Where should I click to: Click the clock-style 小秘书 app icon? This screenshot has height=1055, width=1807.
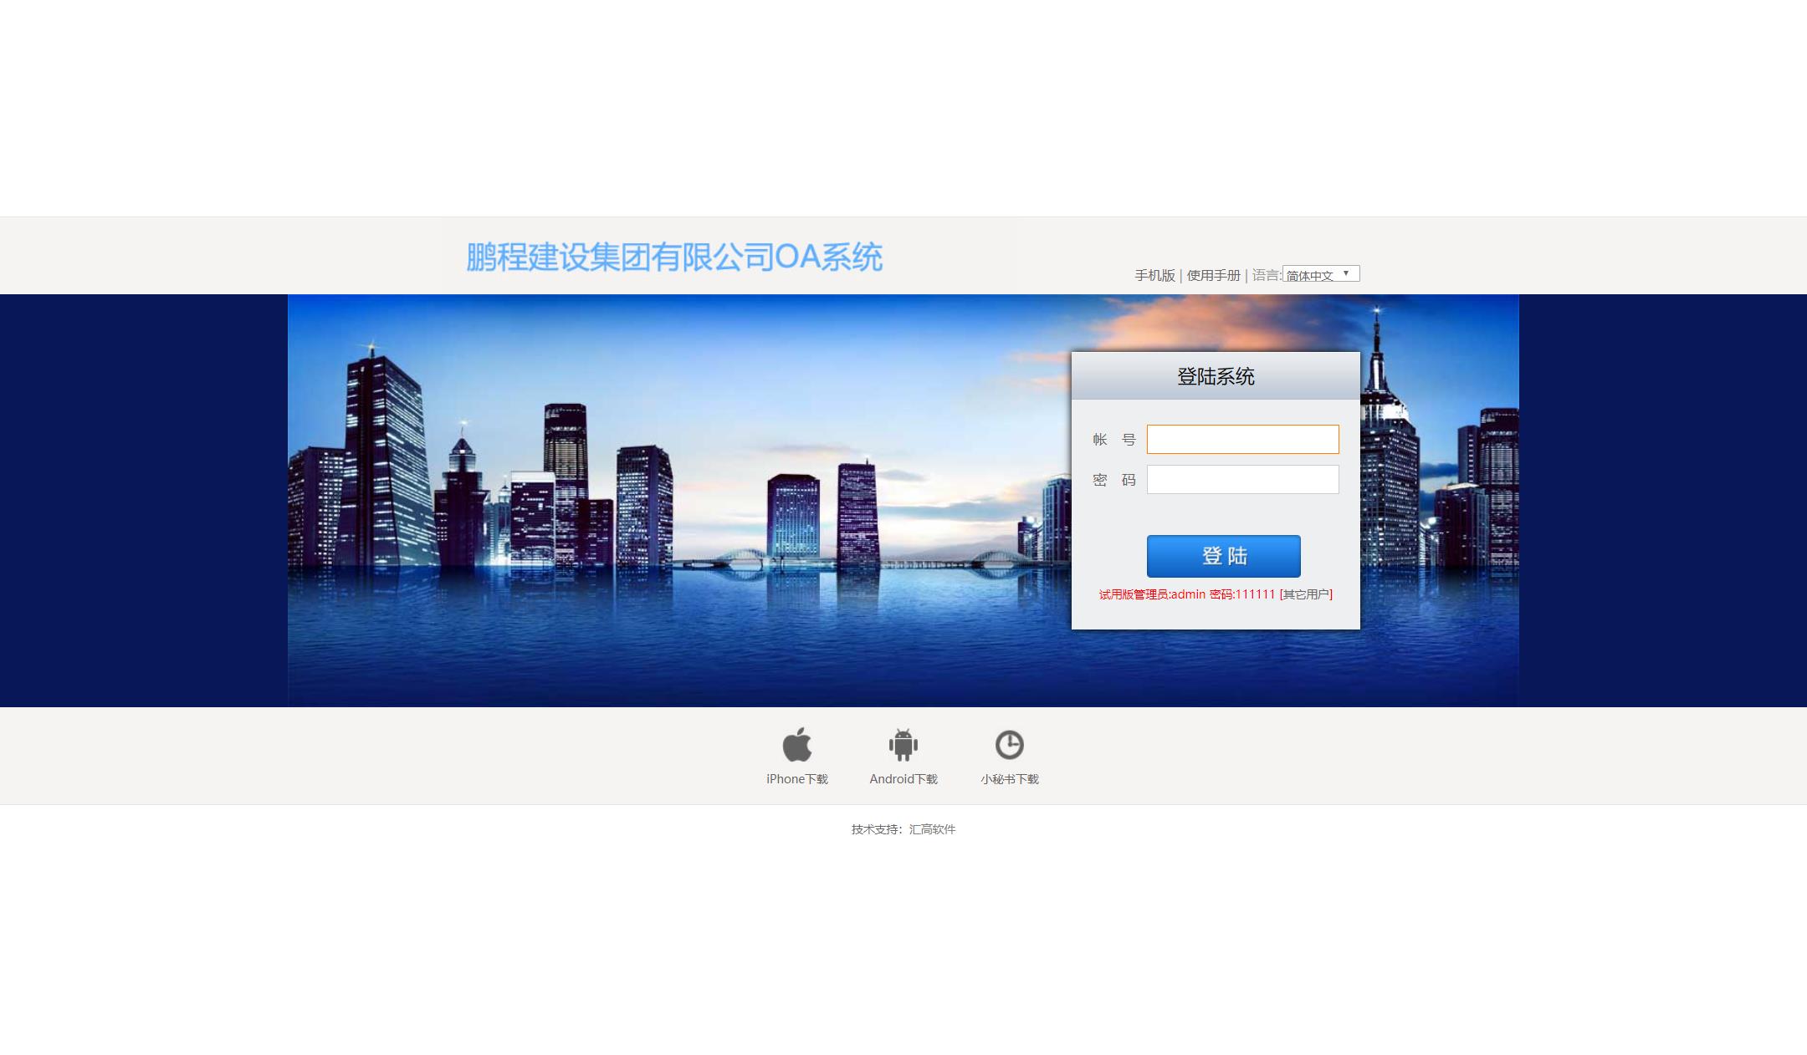(1008, 743)
